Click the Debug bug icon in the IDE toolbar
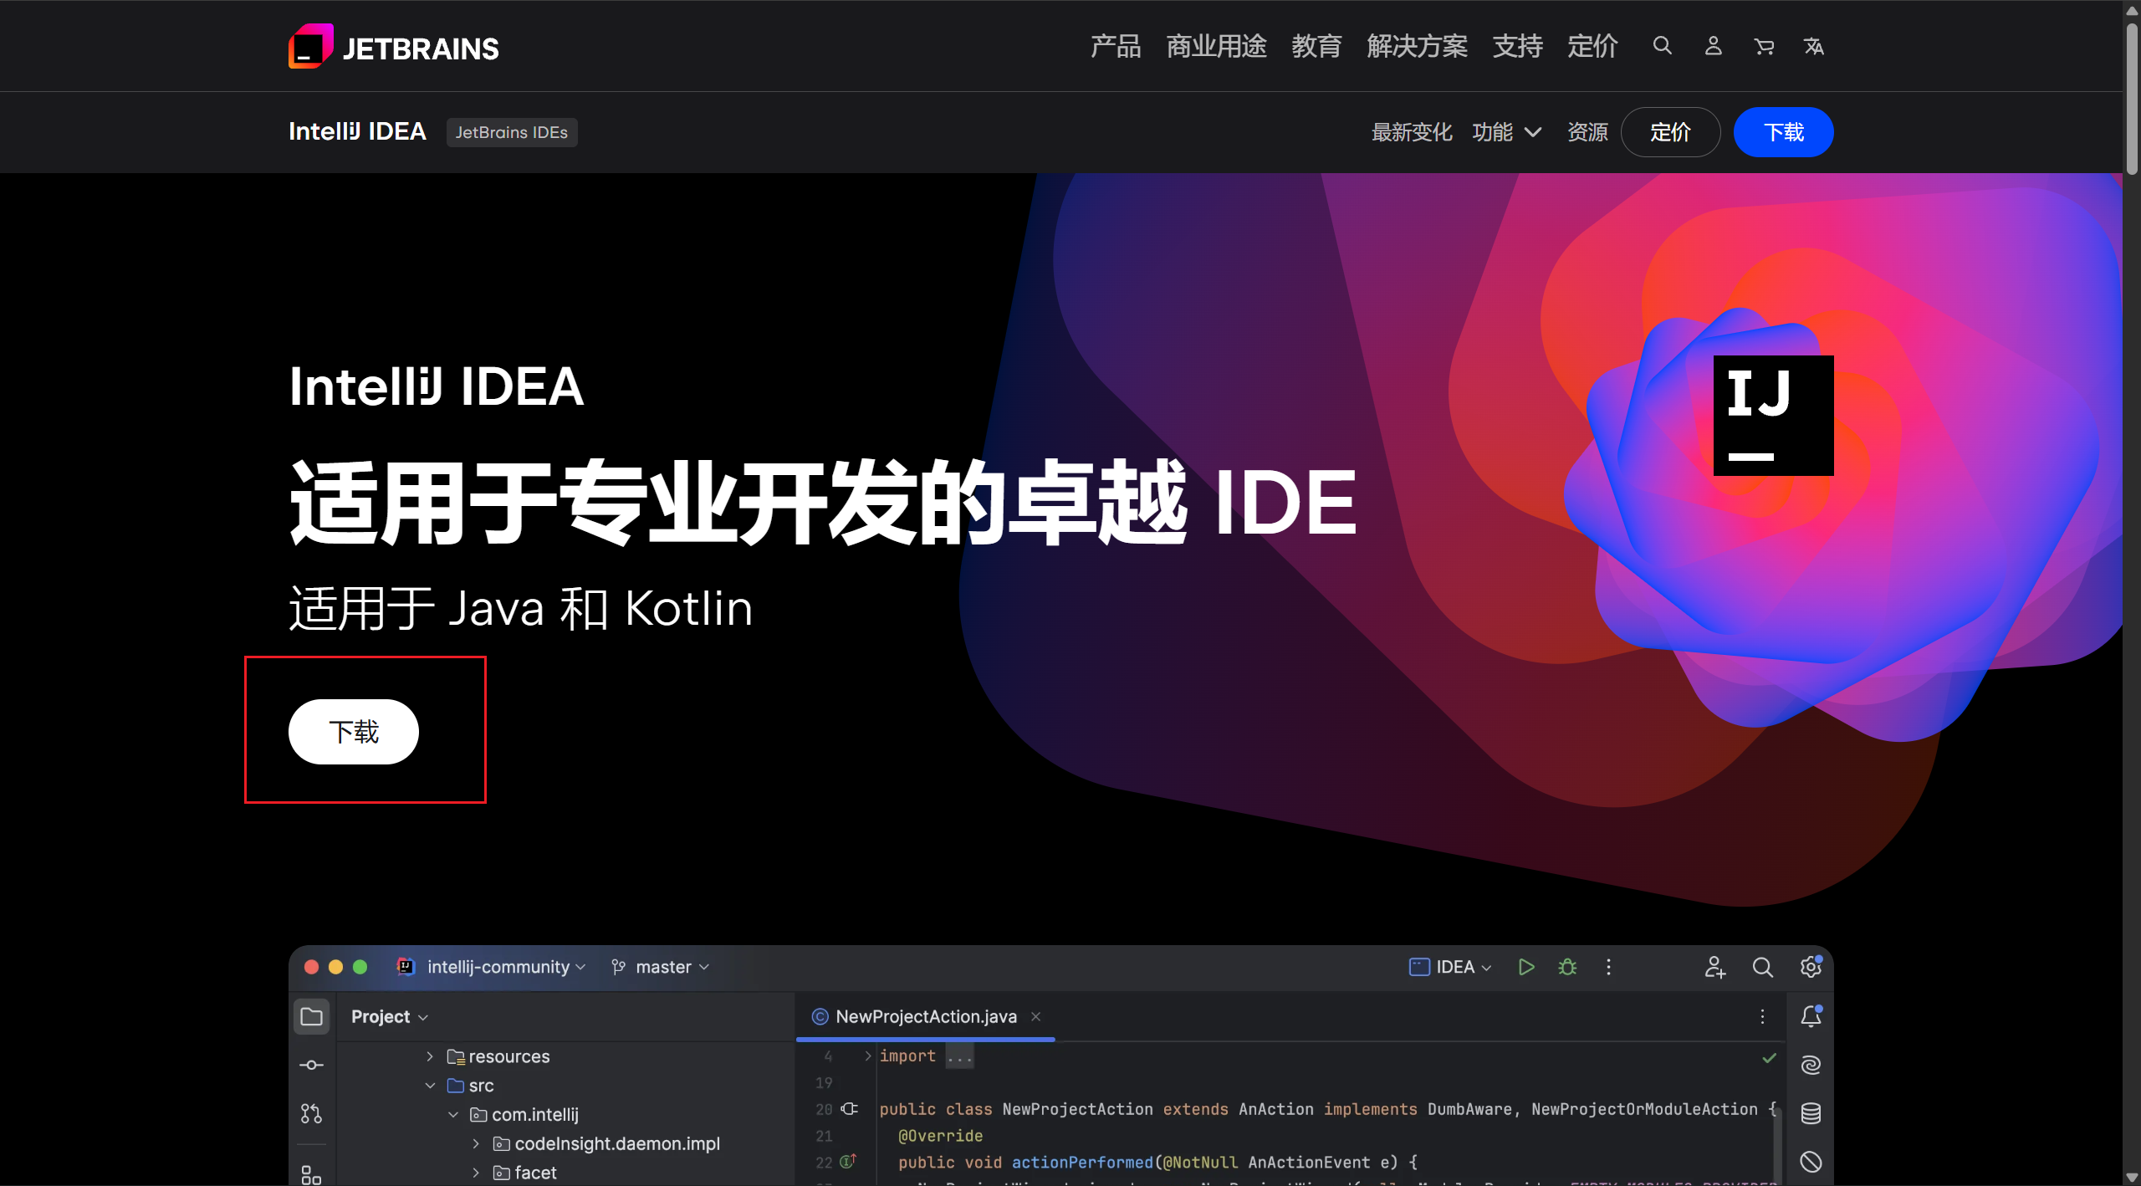2141x1186 pixels. pos(1567,967)
